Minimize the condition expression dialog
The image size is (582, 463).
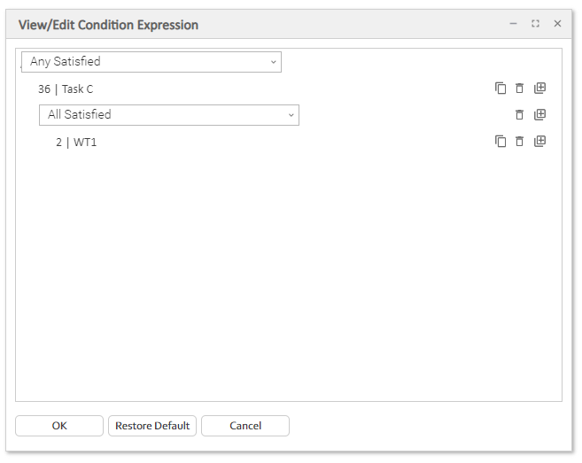click(514, 24)
